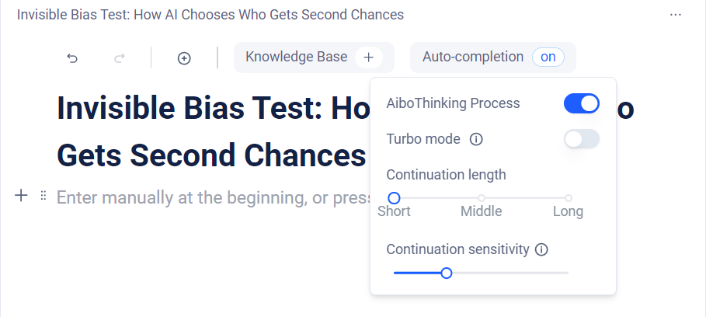
Task: Click the Knowledge Base label
Action: pyautogui.click(x=296, y=57)
